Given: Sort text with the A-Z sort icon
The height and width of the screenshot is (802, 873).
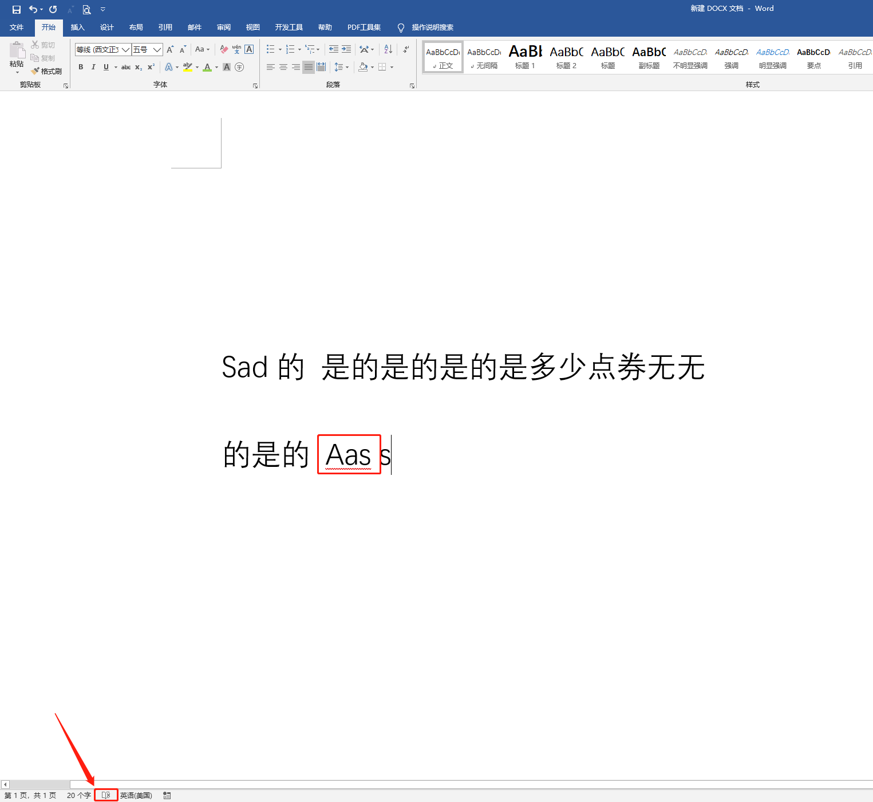Looking at the screenshot, I should (388, 49).
